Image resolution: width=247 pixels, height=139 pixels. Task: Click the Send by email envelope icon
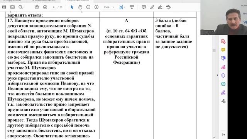[x=12, y=7]
